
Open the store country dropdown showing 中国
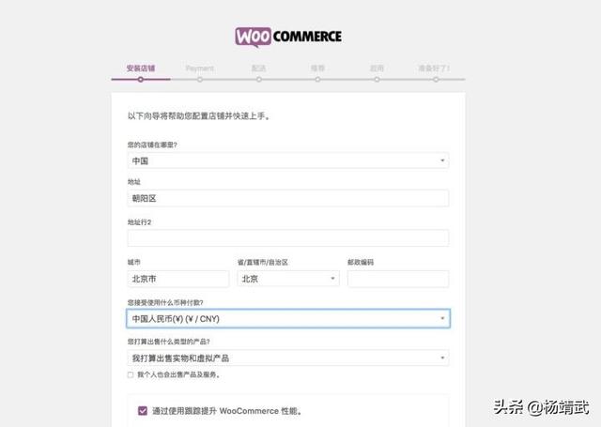click(x=288, y=160)
